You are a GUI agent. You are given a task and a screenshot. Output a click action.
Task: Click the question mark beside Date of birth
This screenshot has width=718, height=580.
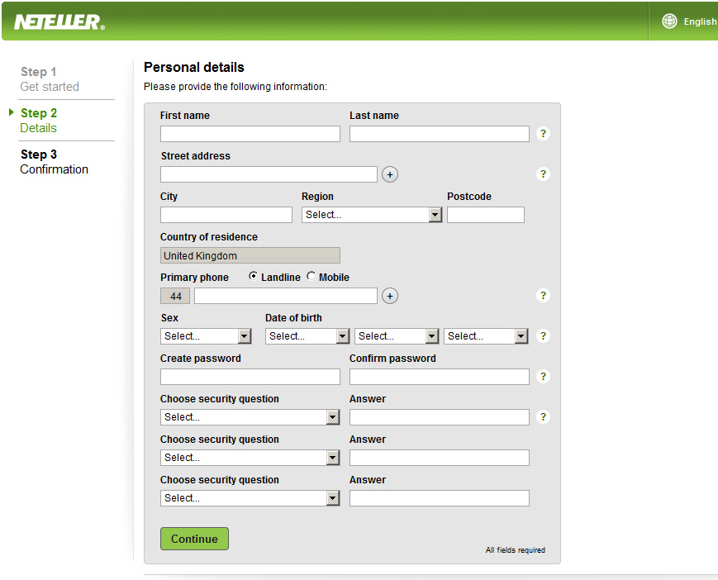pos(543,335)
